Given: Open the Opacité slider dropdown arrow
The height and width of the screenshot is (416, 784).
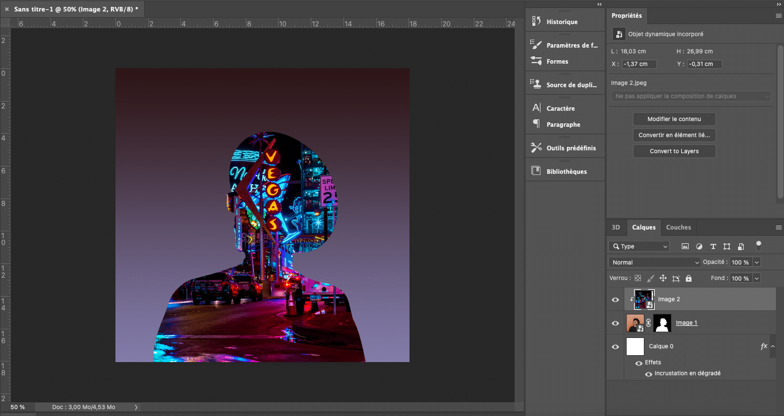Looking at the screenshot, I should pos(756,262).
